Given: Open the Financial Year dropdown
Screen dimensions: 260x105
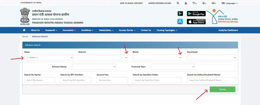Looking at the screenshot, I should point(173,67).
